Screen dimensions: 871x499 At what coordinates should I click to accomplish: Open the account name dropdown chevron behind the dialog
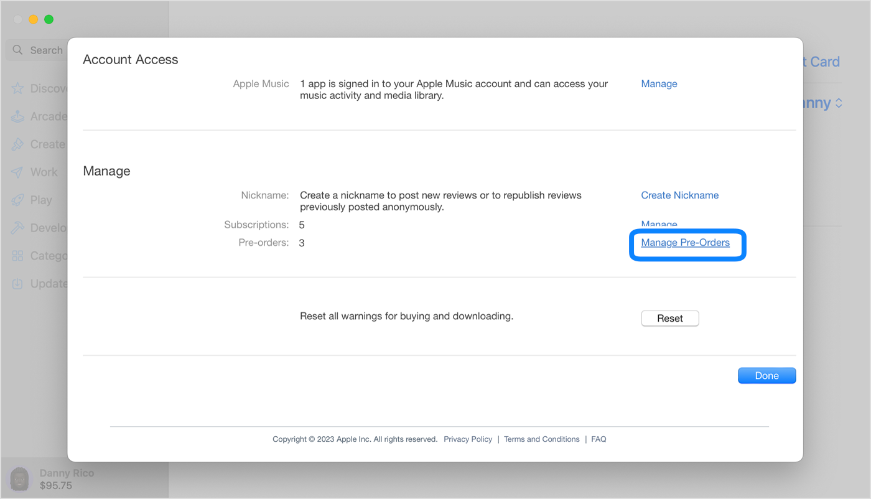(x=839, y=103)
